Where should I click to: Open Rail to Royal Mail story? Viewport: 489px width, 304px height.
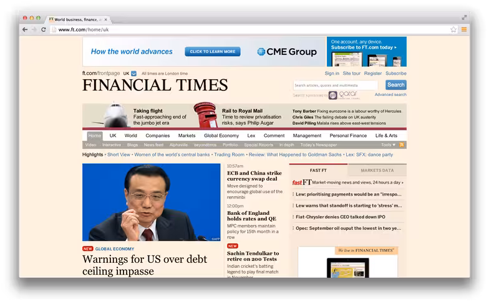(x=251, y=117)
